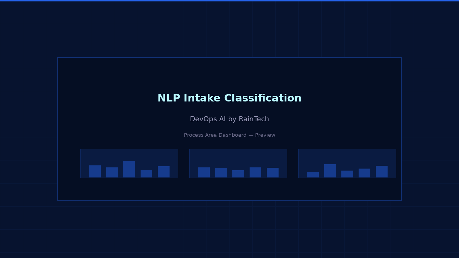Viewport: 459px width, 258px height.
Task: Open DevOps AI by RainTech link
Action: [229, 119]
